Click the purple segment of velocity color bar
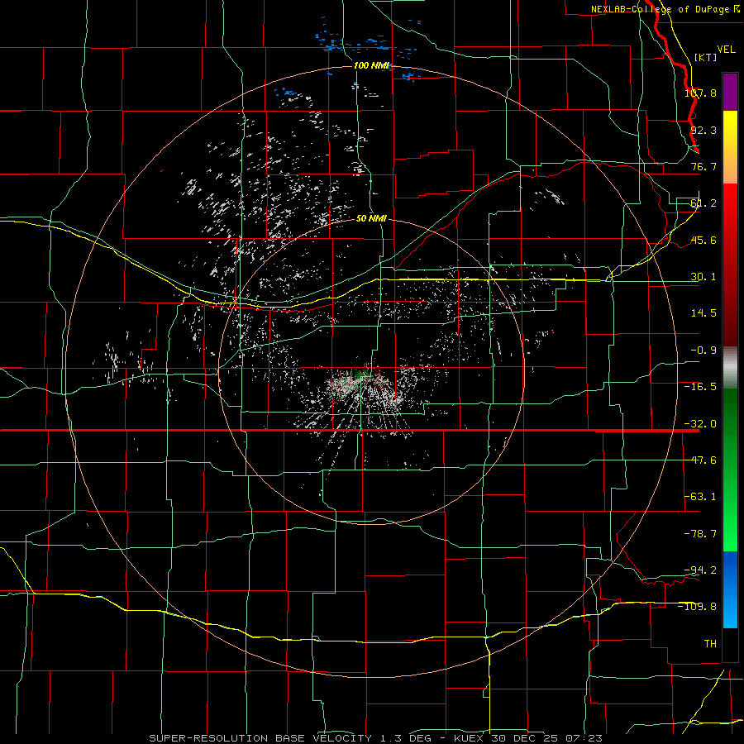The height and width of the screenshot is (744, 744). [x=730, y=92]
